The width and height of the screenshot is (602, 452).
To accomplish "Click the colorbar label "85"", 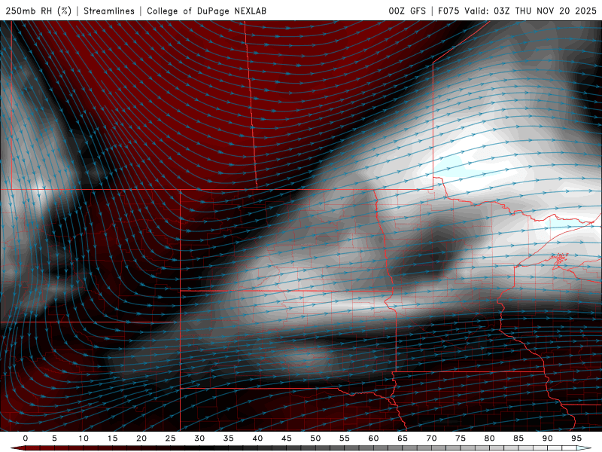I will click(518, 438).
